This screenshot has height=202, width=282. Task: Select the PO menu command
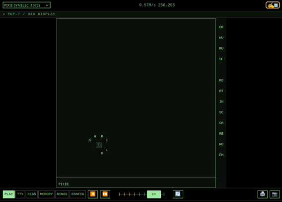(221, 80)
